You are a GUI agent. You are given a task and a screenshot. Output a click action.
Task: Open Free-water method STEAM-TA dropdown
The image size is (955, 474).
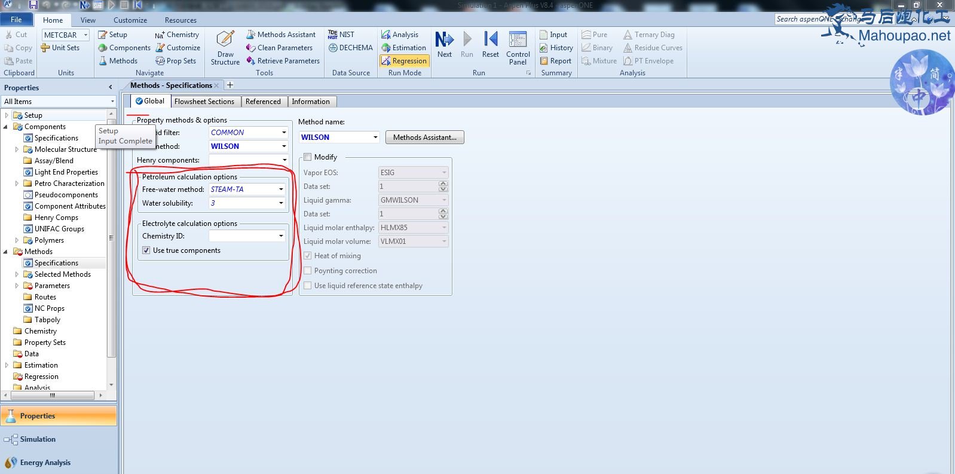[281, 189]
